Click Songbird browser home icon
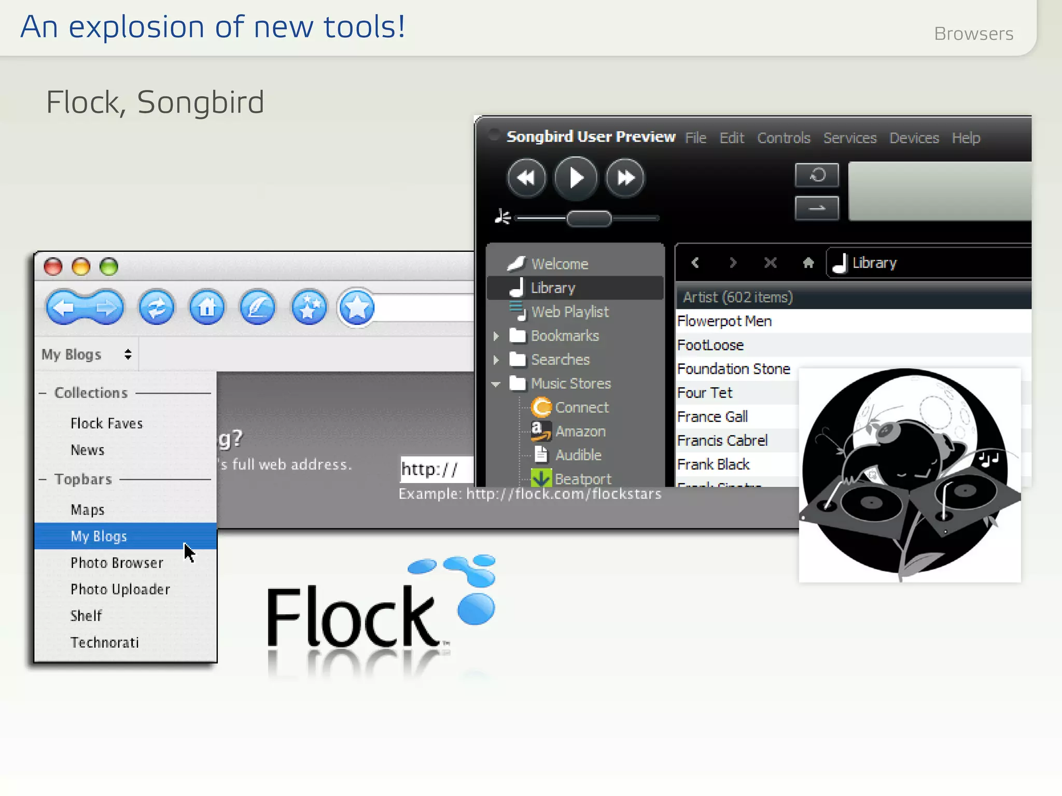Viewport: 1062px width, 796px height. tap(808, 263)
